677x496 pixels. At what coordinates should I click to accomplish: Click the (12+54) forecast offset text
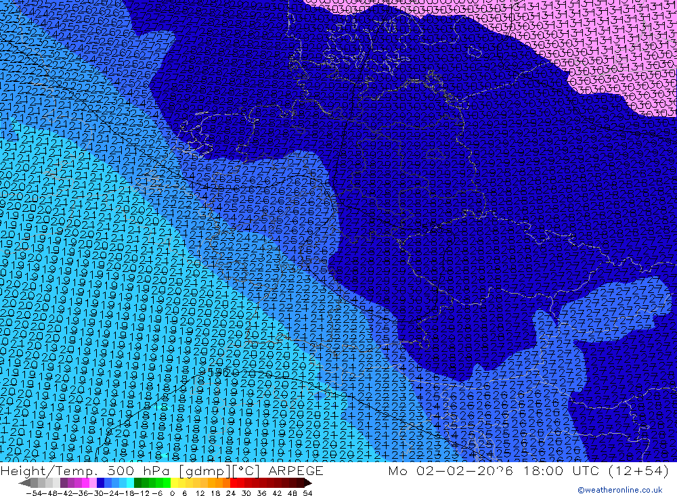click(x=638, y=470)
